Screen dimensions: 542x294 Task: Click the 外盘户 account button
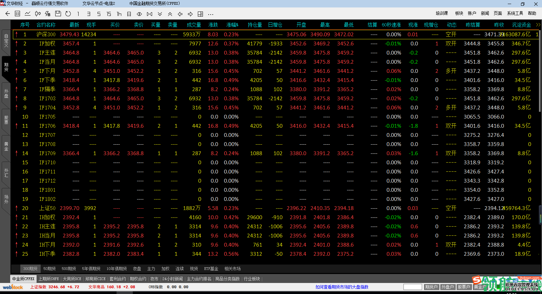coord(447,287)
